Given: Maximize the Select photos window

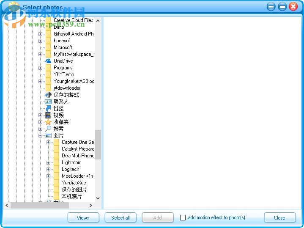Looking at the screenshot, I should (282, 7).
